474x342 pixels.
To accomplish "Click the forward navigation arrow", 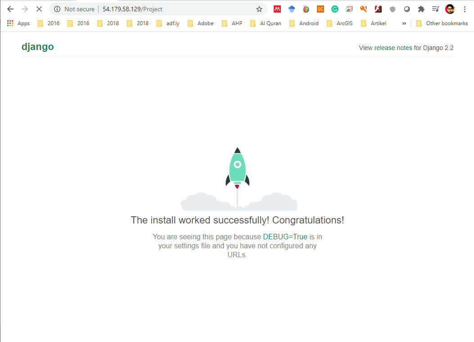I will (x=25, y=9).
